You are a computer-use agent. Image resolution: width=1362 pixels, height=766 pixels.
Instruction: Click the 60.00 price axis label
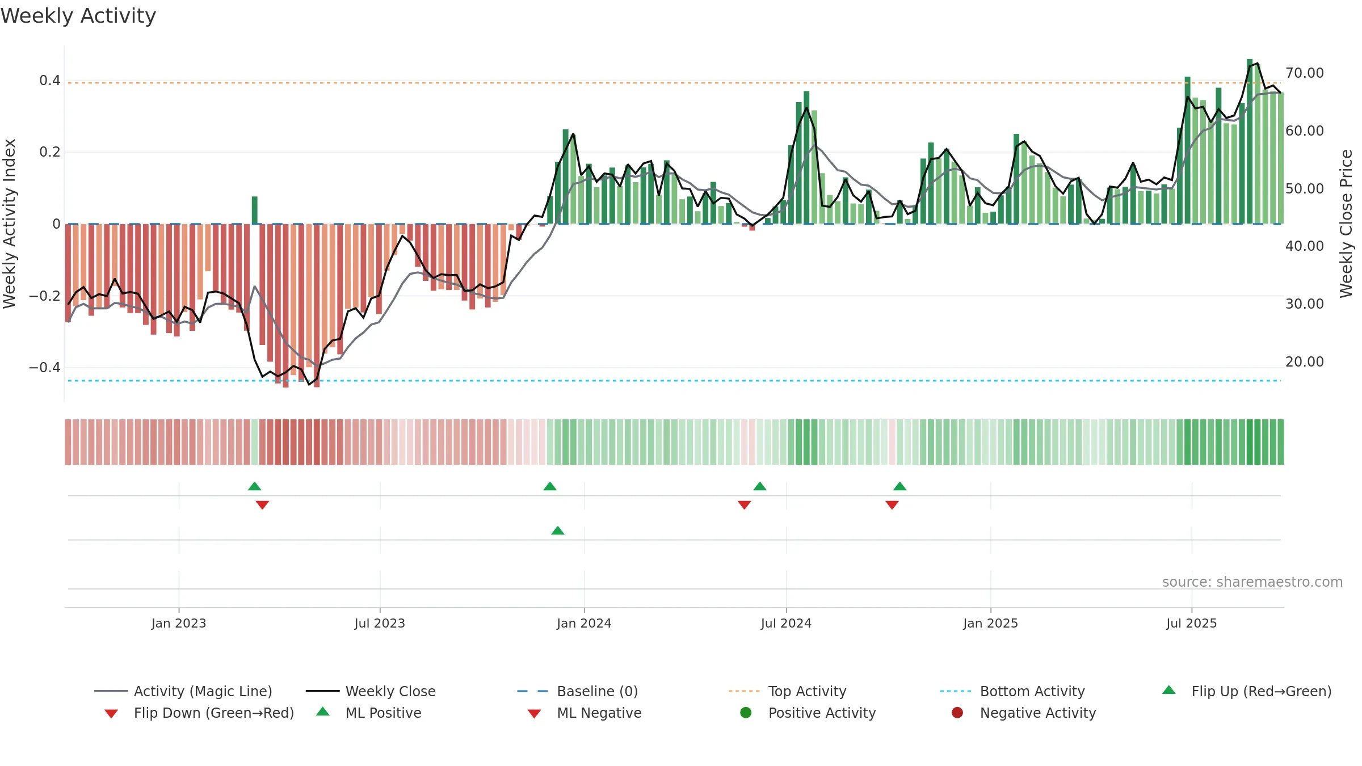[x=1304, y=131]
